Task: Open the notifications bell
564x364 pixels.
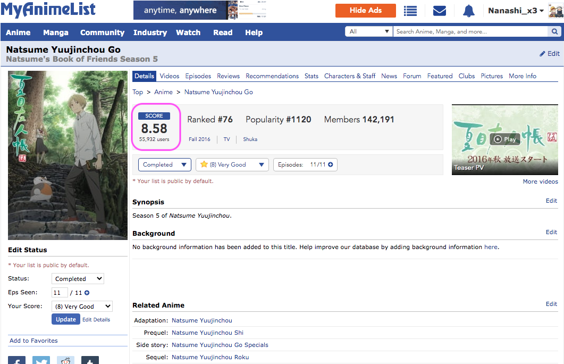Action: pyautogui.click(x=468, y=11)
